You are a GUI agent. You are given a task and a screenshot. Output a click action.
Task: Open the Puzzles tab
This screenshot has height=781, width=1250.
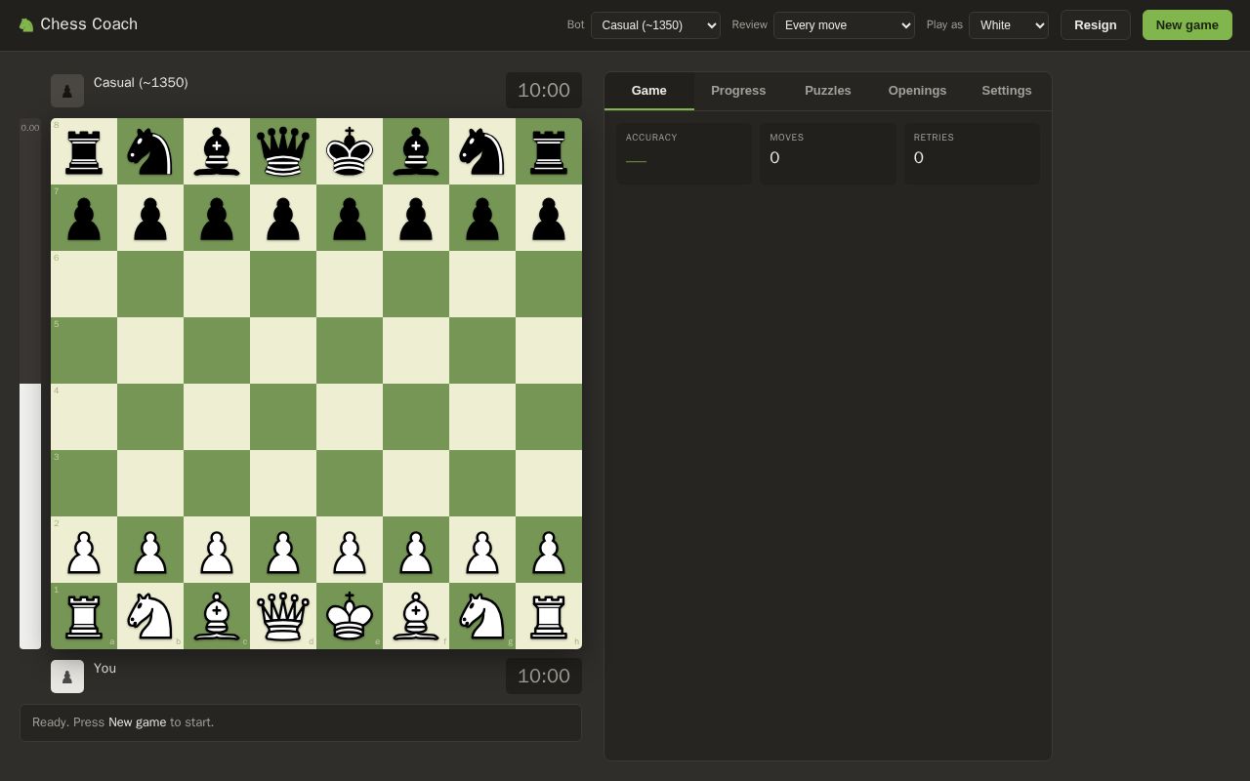point(828,91)
